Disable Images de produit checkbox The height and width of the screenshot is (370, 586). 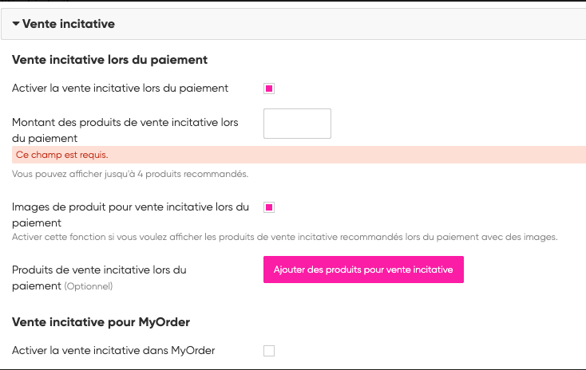pyautogui.click(x=269, y=207)
